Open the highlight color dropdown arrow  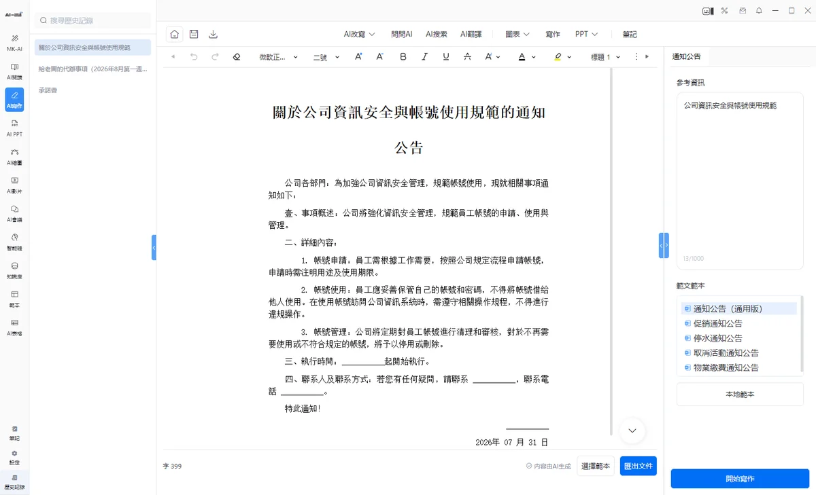[569, 57]
